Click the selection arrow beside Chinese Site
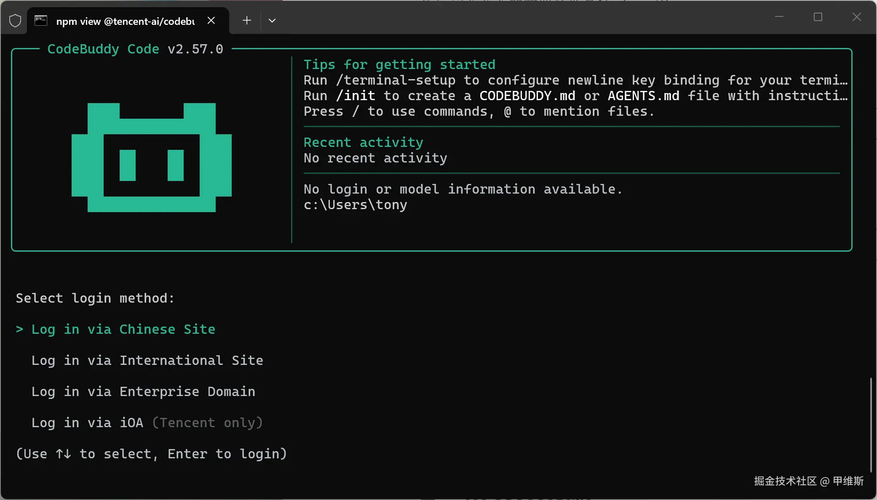Viewport: 877px width, 500px height. pyautogui.click(x=19, y=329)
